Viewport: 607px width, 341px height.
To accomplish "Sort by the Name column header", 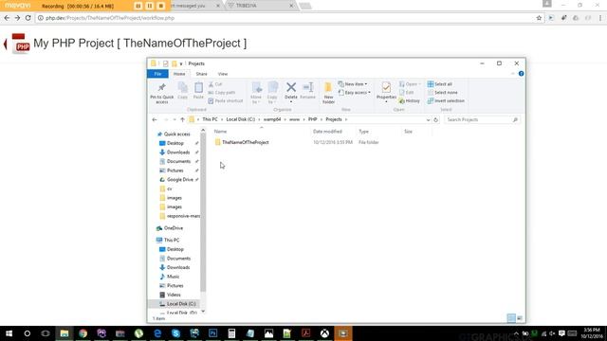I will [221, 132].
